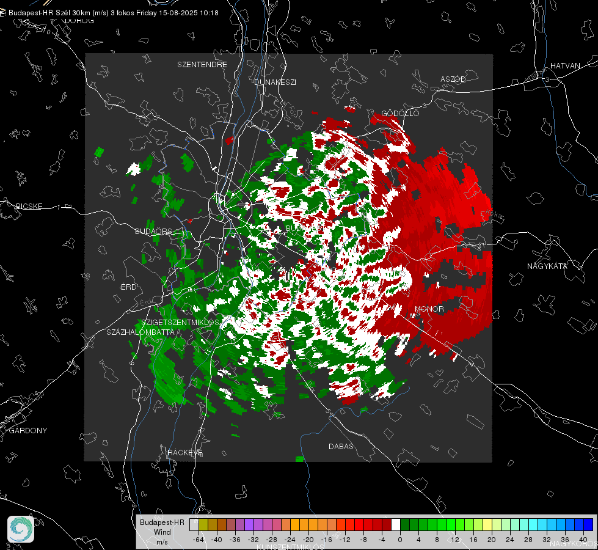Click the SZÁZHALOMBATTA town label
Viewport: 598px width, 550px height.
[140, 332]
